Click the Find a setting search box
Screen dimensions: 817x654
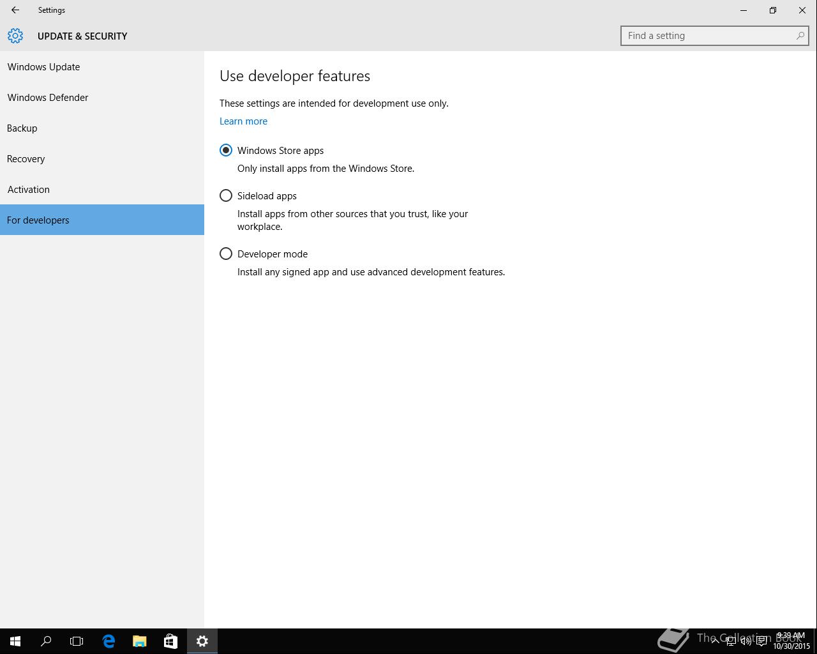pos(708,36)
